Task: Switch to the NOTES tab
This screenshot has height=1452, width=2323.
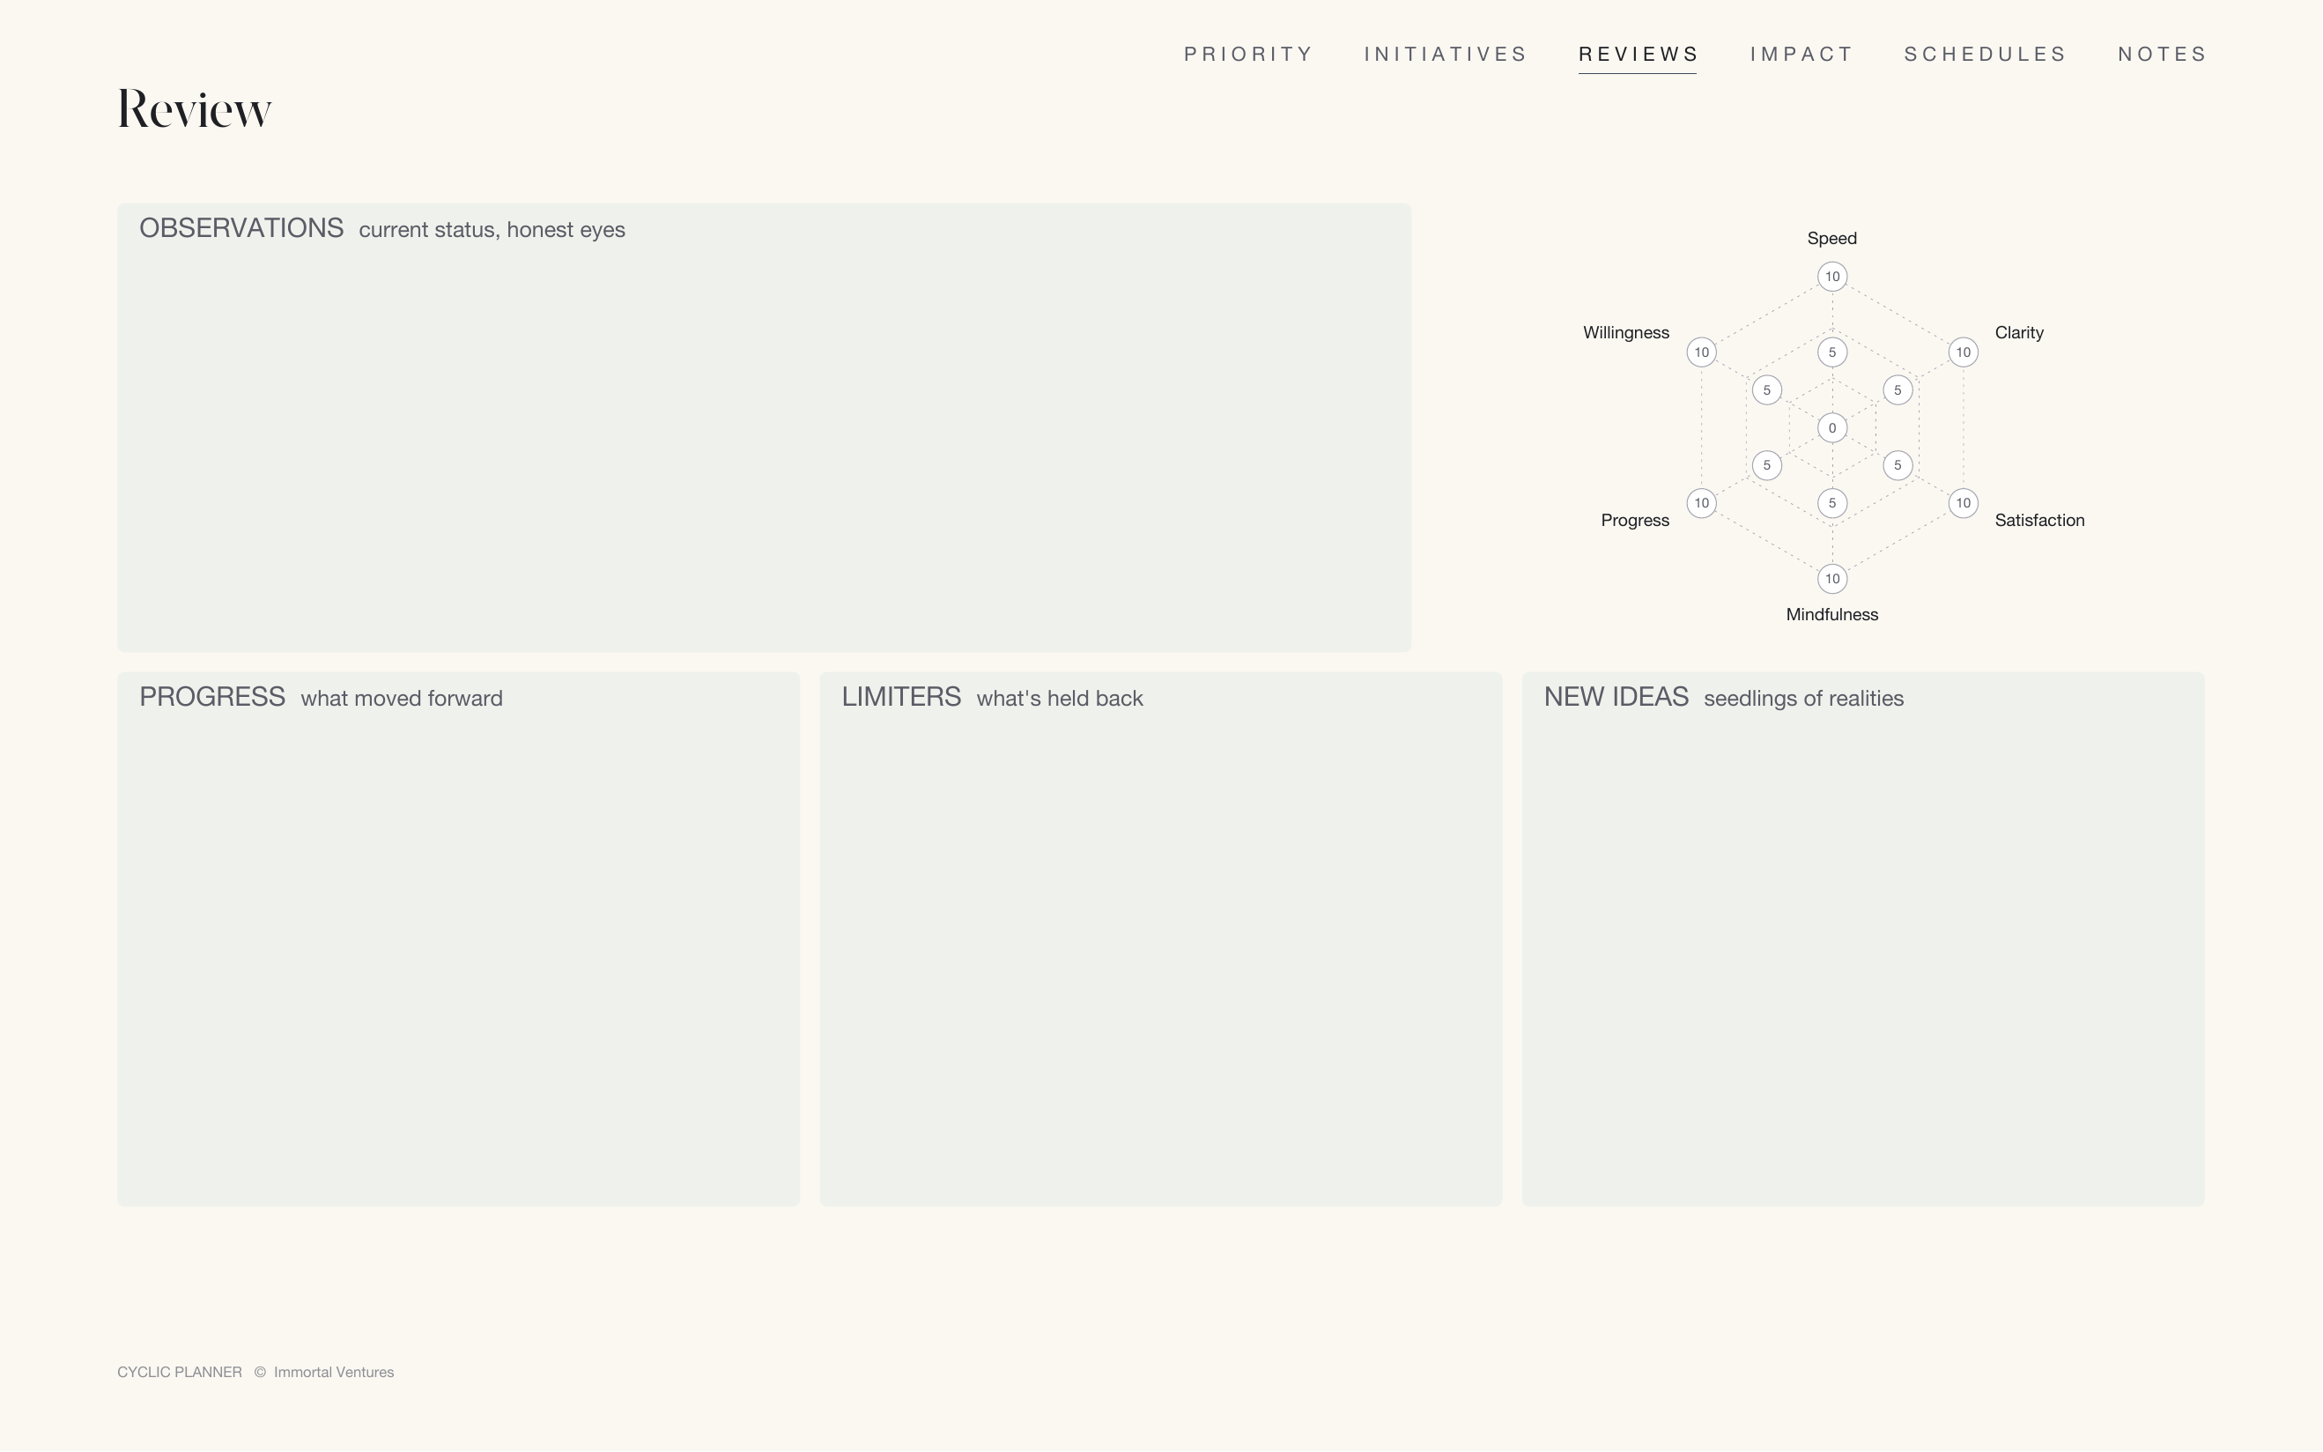Action: tap(2161, 54)
